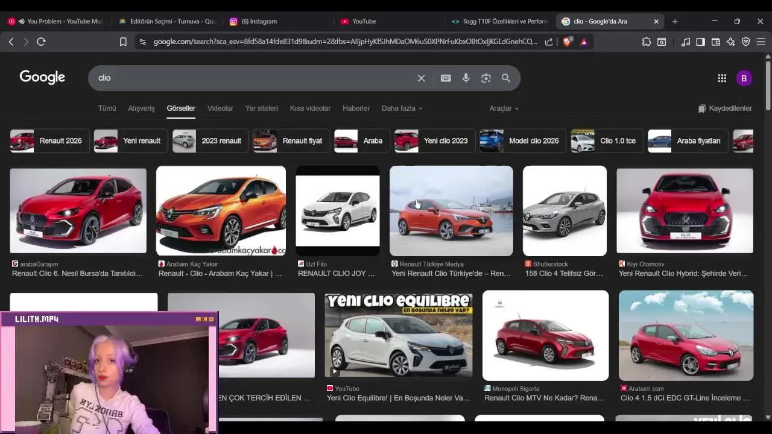The height and width of the screenshot is (434, 772).
Task: Open Monopoli Sigorta red Clio image
Action: click(x=545, y=335)
